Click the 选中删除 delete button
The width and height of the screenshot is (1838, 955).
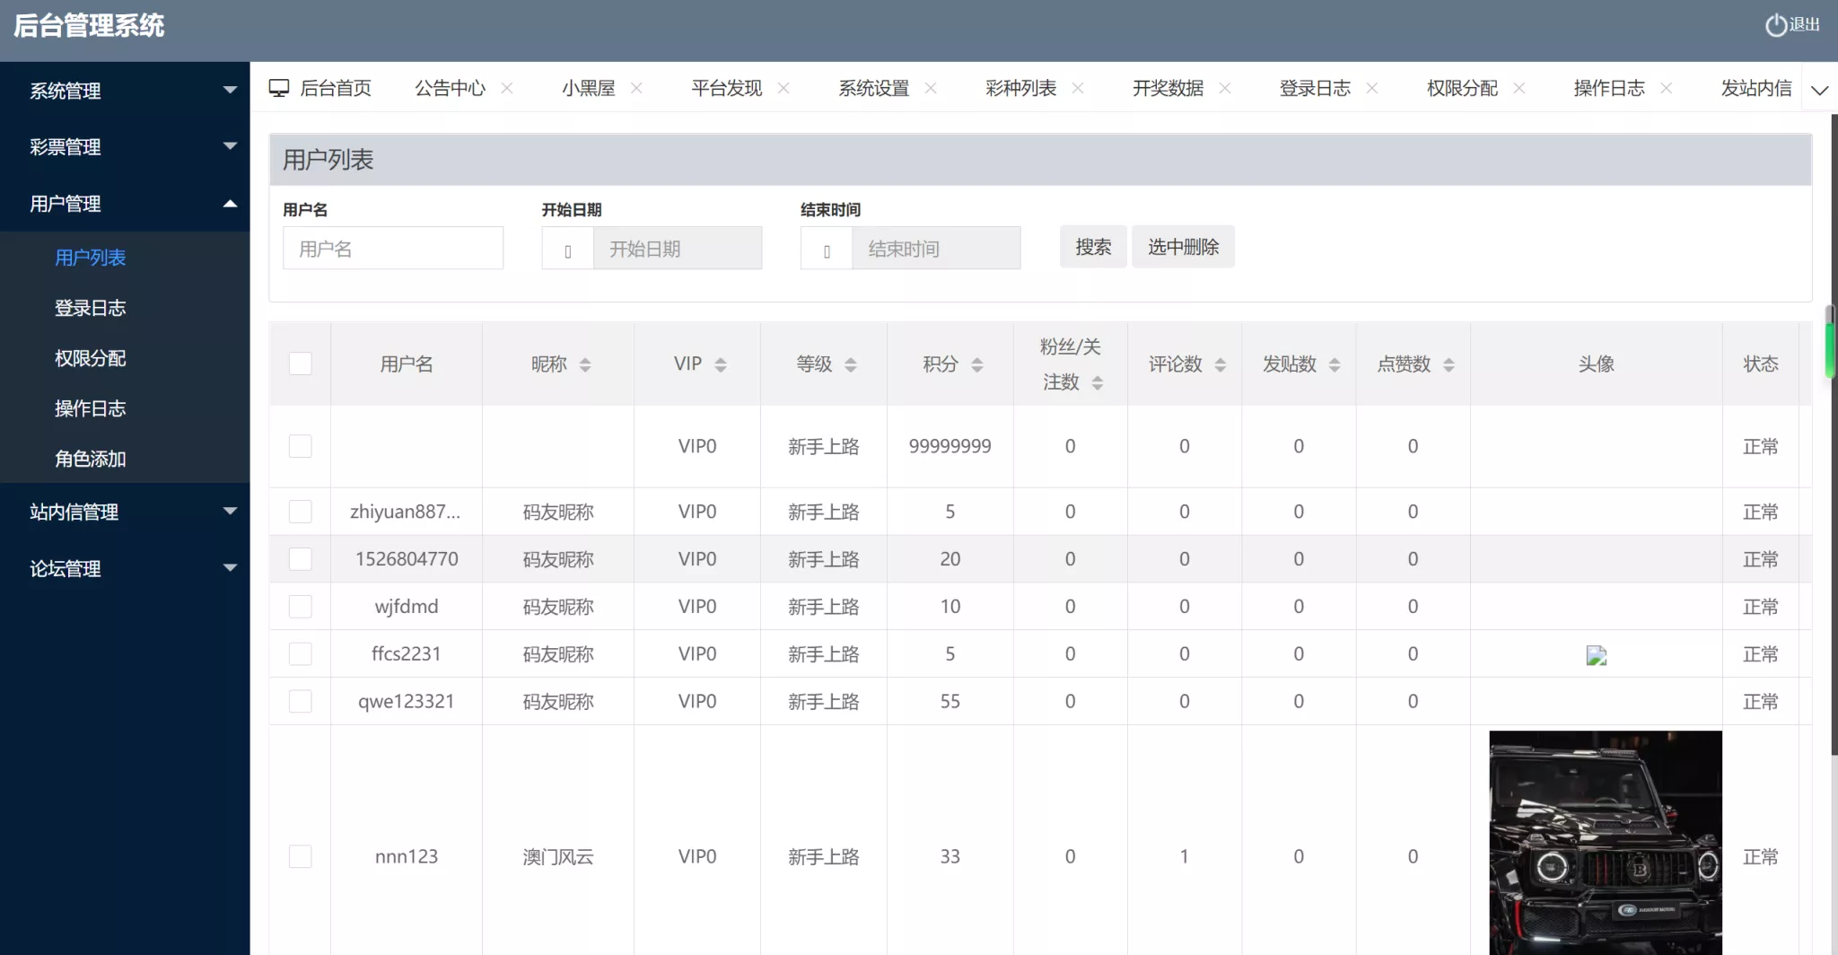point(1183,246)
